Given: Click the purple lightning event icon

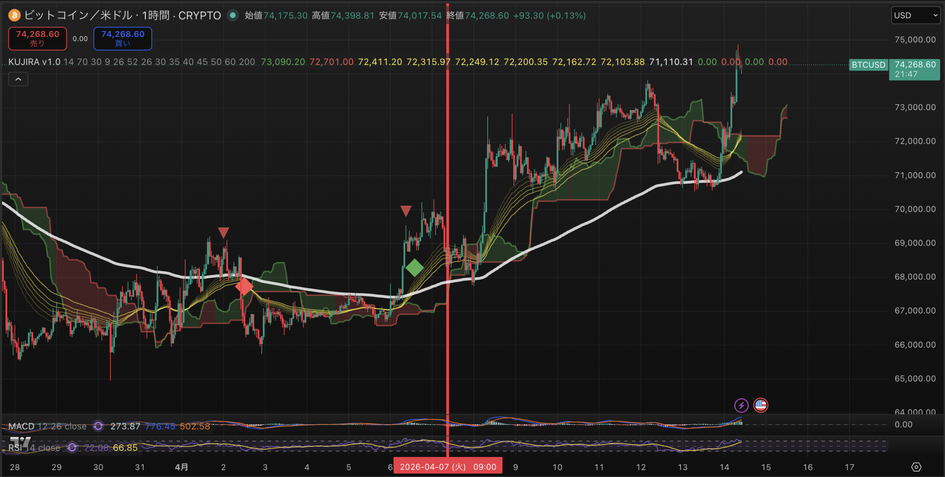Looking at the screenshot, I should point(741,405).
